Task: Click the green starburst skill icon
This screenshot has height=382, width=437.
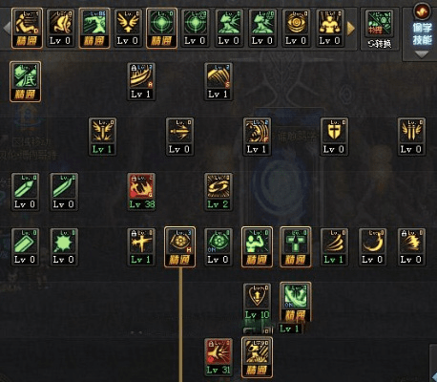Action: [x=64, y=246]
